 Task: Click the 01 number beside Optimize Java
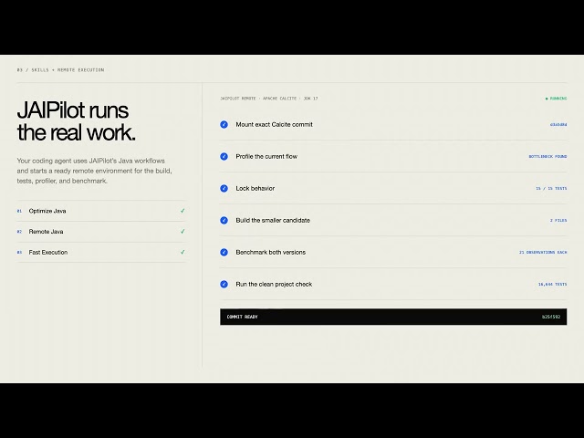(x=19, y=211)
